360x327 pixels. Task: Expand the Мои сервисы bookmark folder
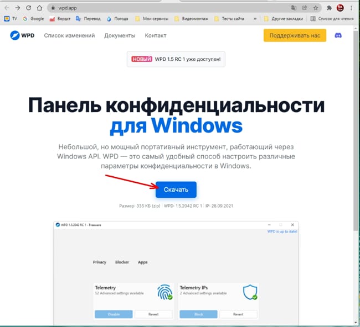point(152,19)
